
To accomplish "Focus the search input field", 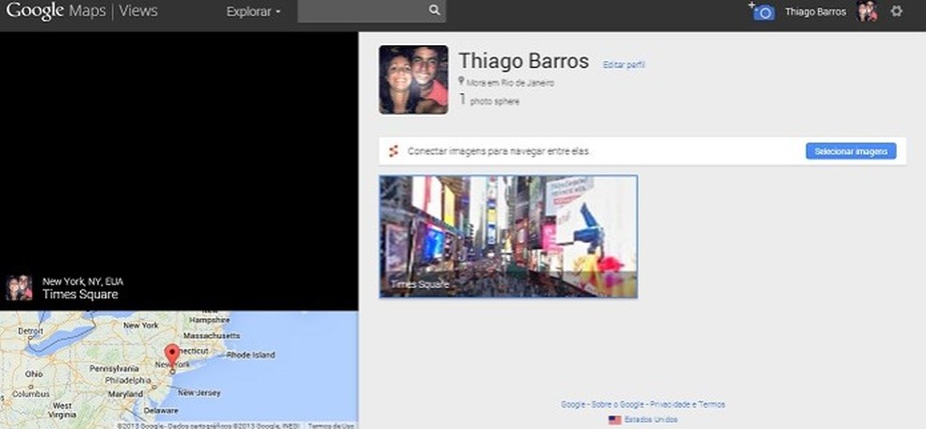I will 362,11.
